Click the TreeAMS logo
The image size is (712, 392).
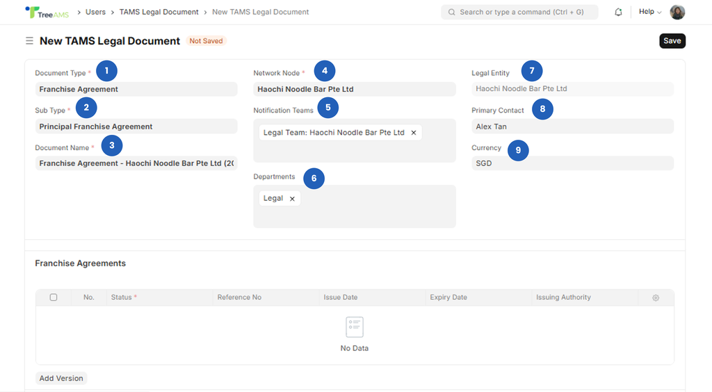(x=47, y=13)
